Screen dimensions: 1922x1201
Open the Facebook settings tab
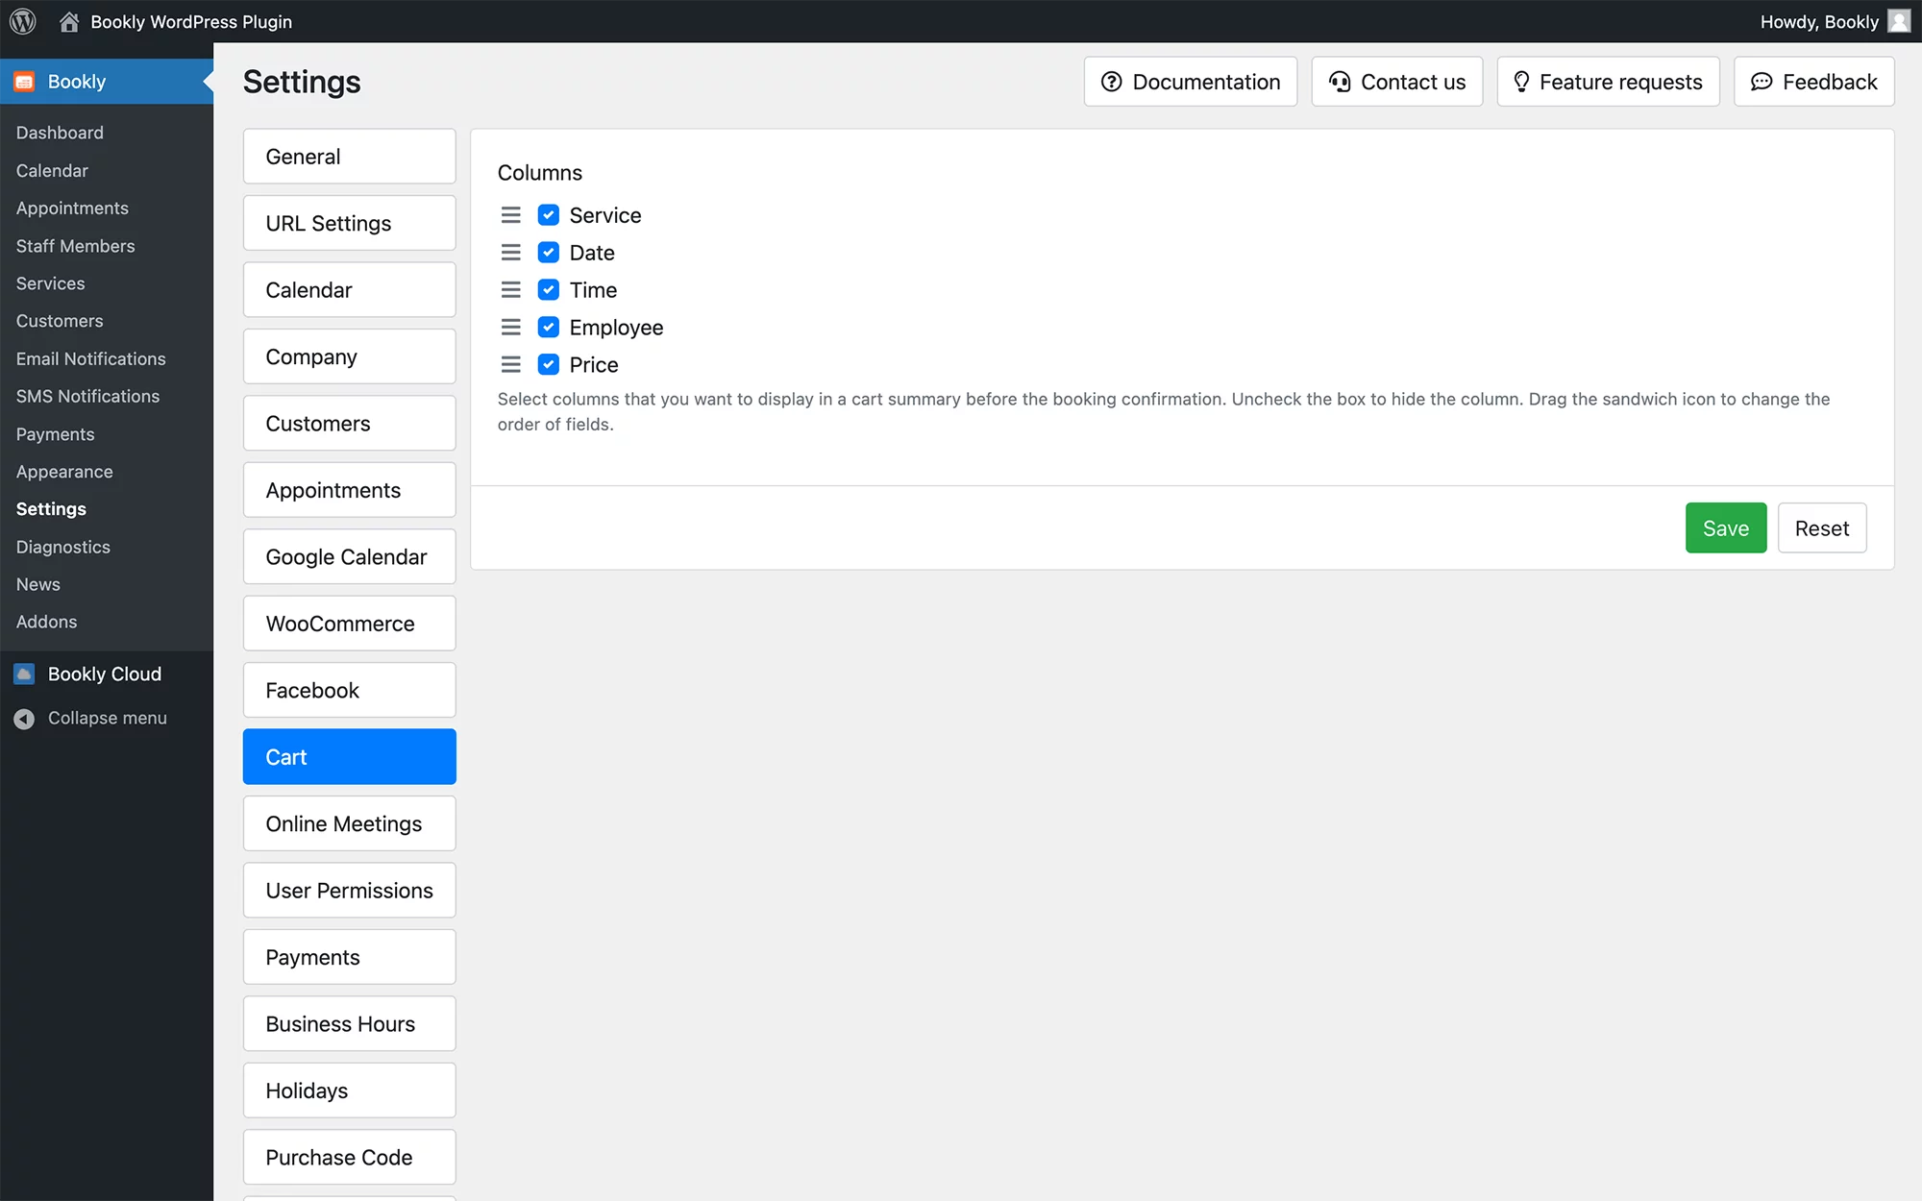click(x=350, y=691)
